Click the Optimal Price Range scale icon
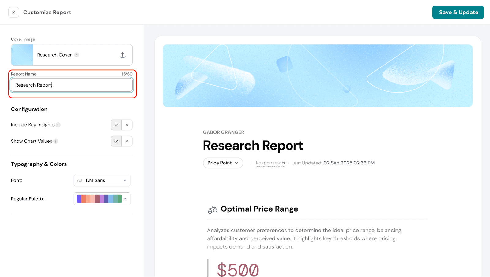This screenshot has height=277, width=490. click(x=212, y=209)
